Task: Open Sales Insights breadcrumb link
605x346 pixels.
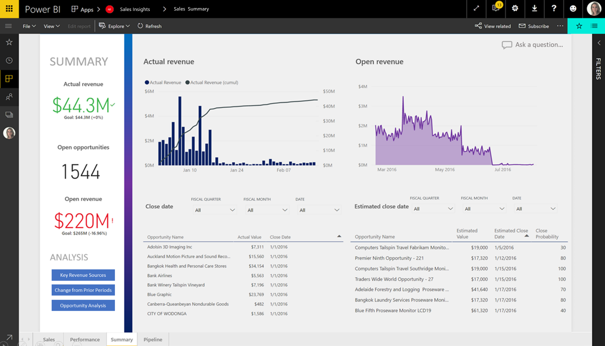Action: point(135,9)
